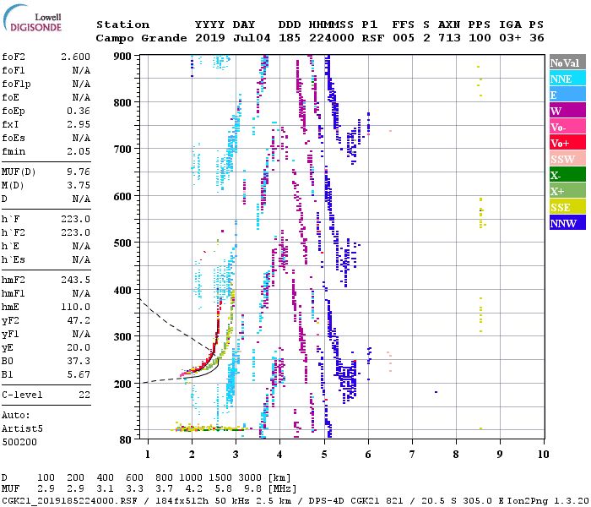Click the 10 MHz frequency axis label

point(543,455)
